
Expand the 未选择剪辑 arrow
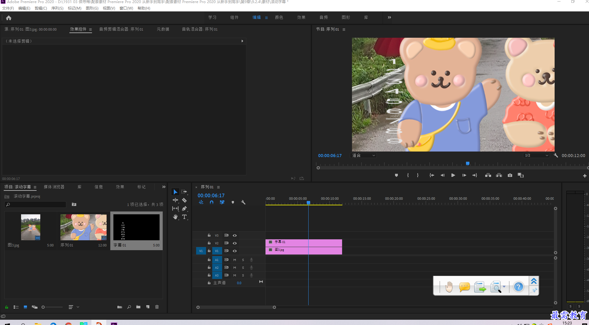(x=242, y=41)
